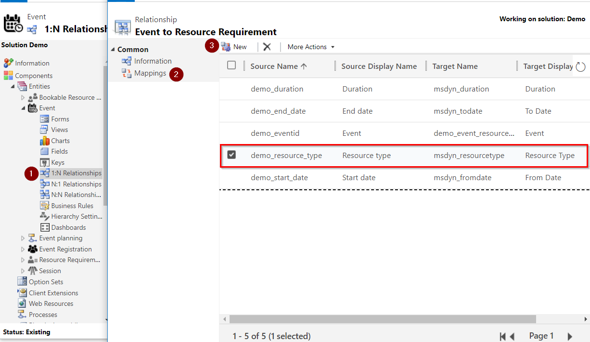Open the Charts item under Event
The width and height of the screenshot is (590, 342).
point(60,141)
